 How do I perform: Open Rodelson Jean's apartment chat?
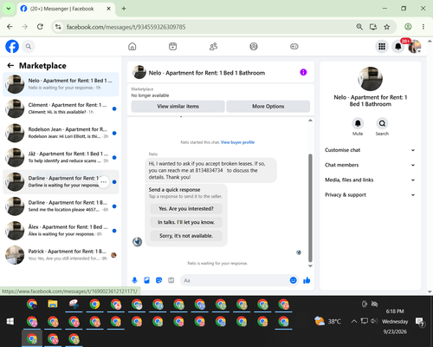pos(61,133)
